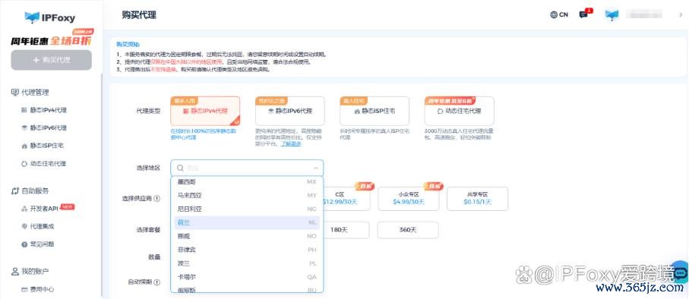Click the icon beside sidebar 静态IPv6代理

click(x=24, y=127)
